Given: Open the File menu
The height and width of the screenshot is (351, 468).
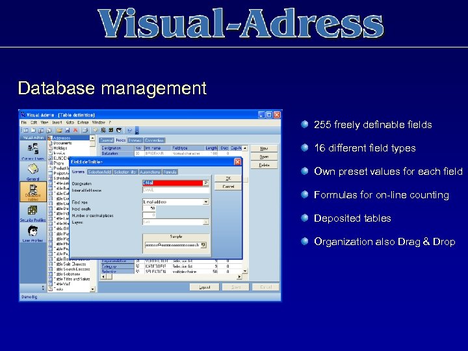Looking at the screenshot, I should coord(24,122).
